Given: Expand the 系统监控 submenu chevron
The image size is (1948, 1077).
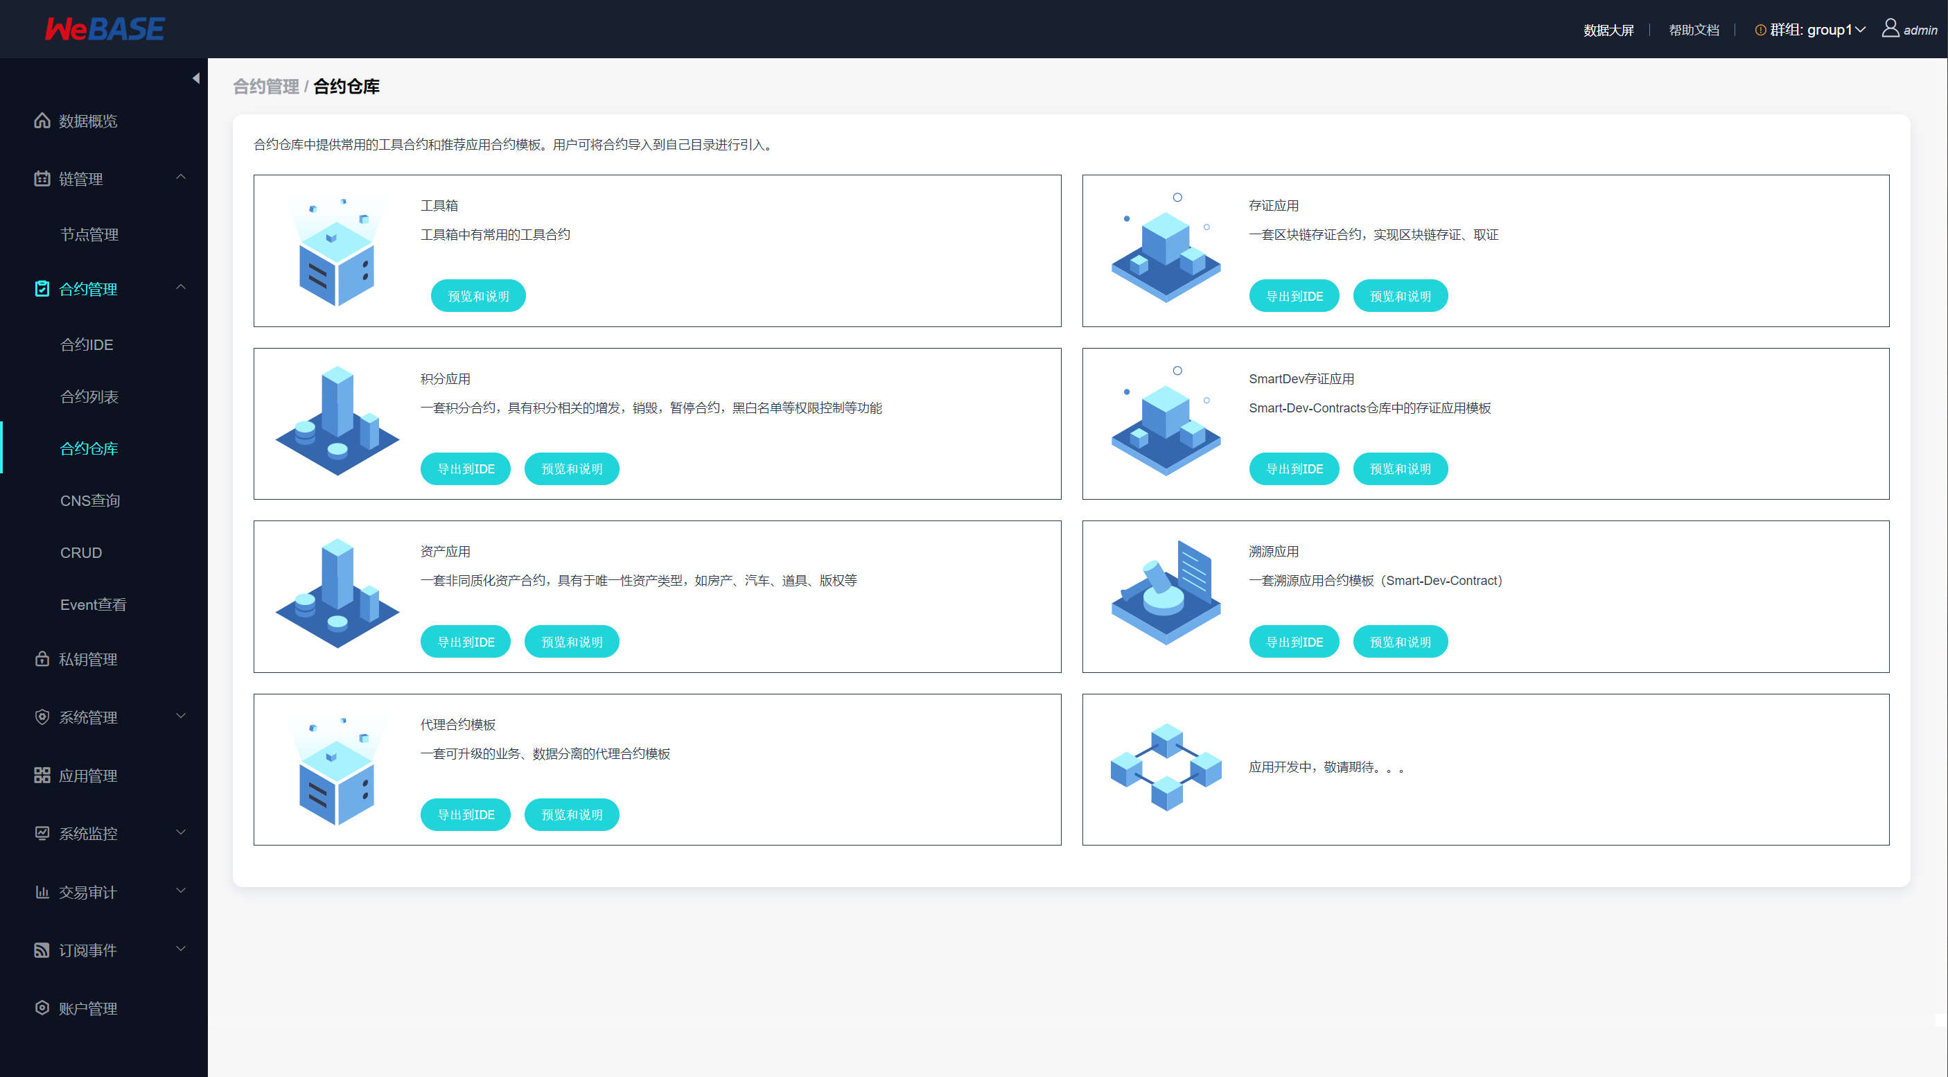Looking at the screenshot, I should (x=181, y=833).
